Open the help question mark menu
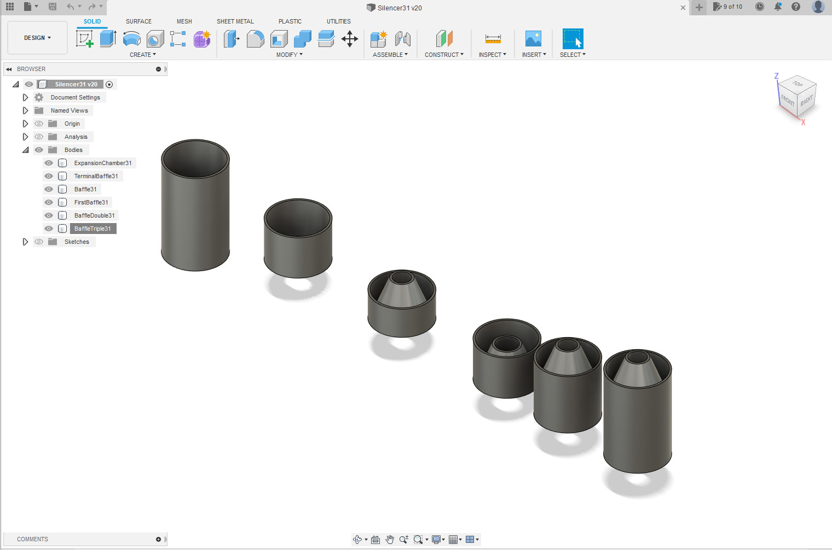The image size is (832, 550). pyautogui.click(x=796, y=7)
